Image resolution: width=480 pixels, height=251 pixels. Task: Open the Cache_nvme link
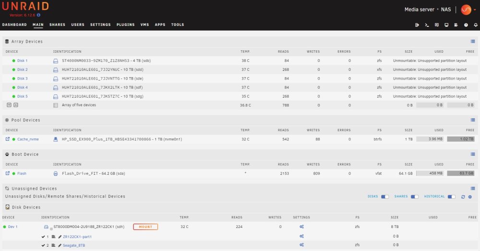point(28,139)
